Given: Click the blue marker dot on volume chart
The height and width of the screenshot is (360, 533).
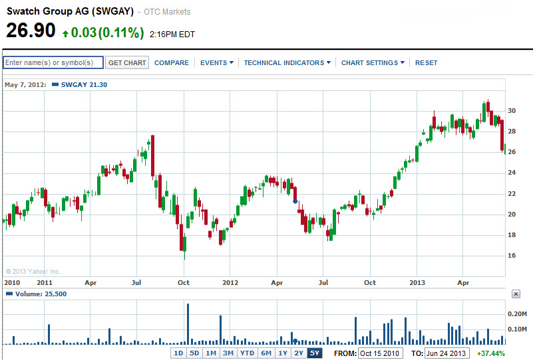Looking at the screenshot, I should click(295, 341).
